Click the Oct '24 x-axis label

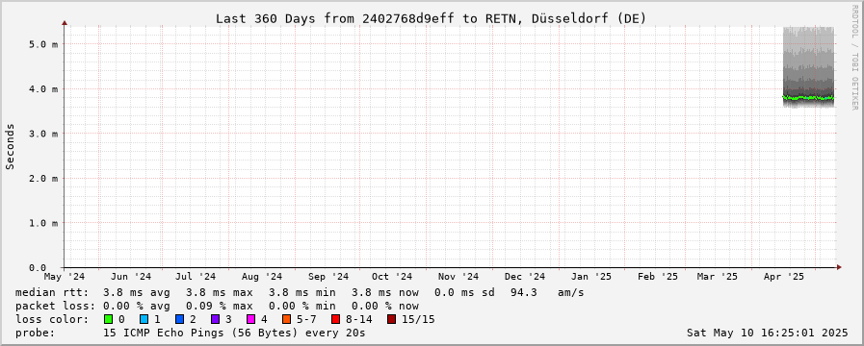click(392, 277)
